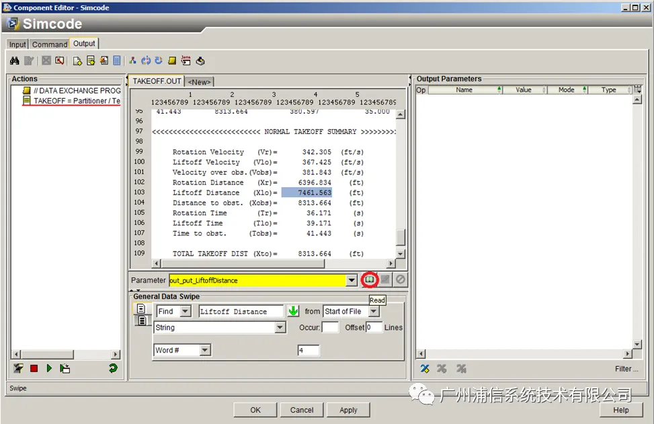Switch to the Command tab
This screenshot has width=654, height=424.
(50, 44)
